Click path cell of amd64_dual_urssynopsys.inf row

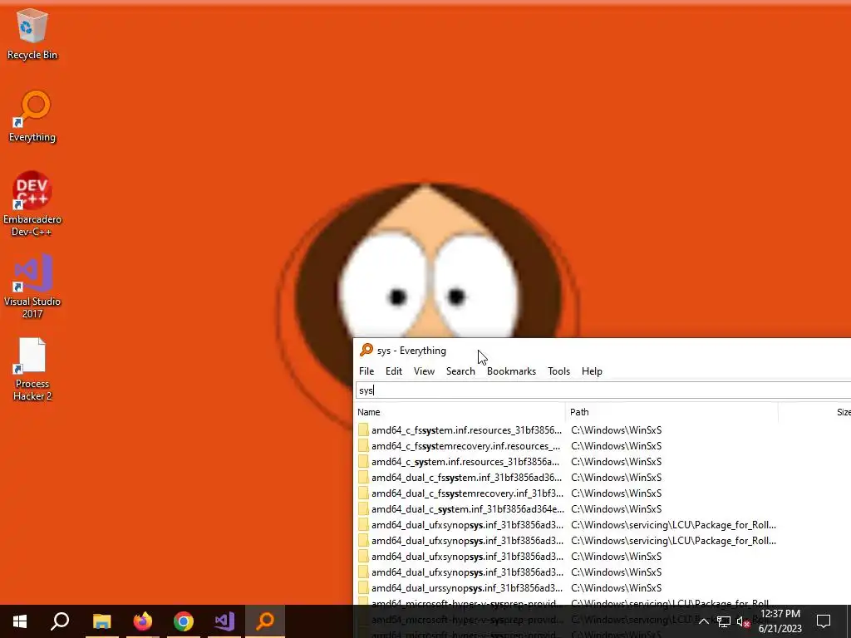(616, 587)
